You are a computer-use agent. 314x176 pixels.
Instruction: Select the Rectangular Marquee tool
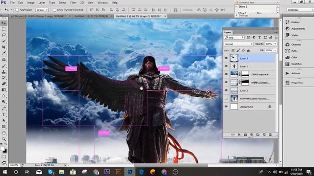[x=3, y=29]
